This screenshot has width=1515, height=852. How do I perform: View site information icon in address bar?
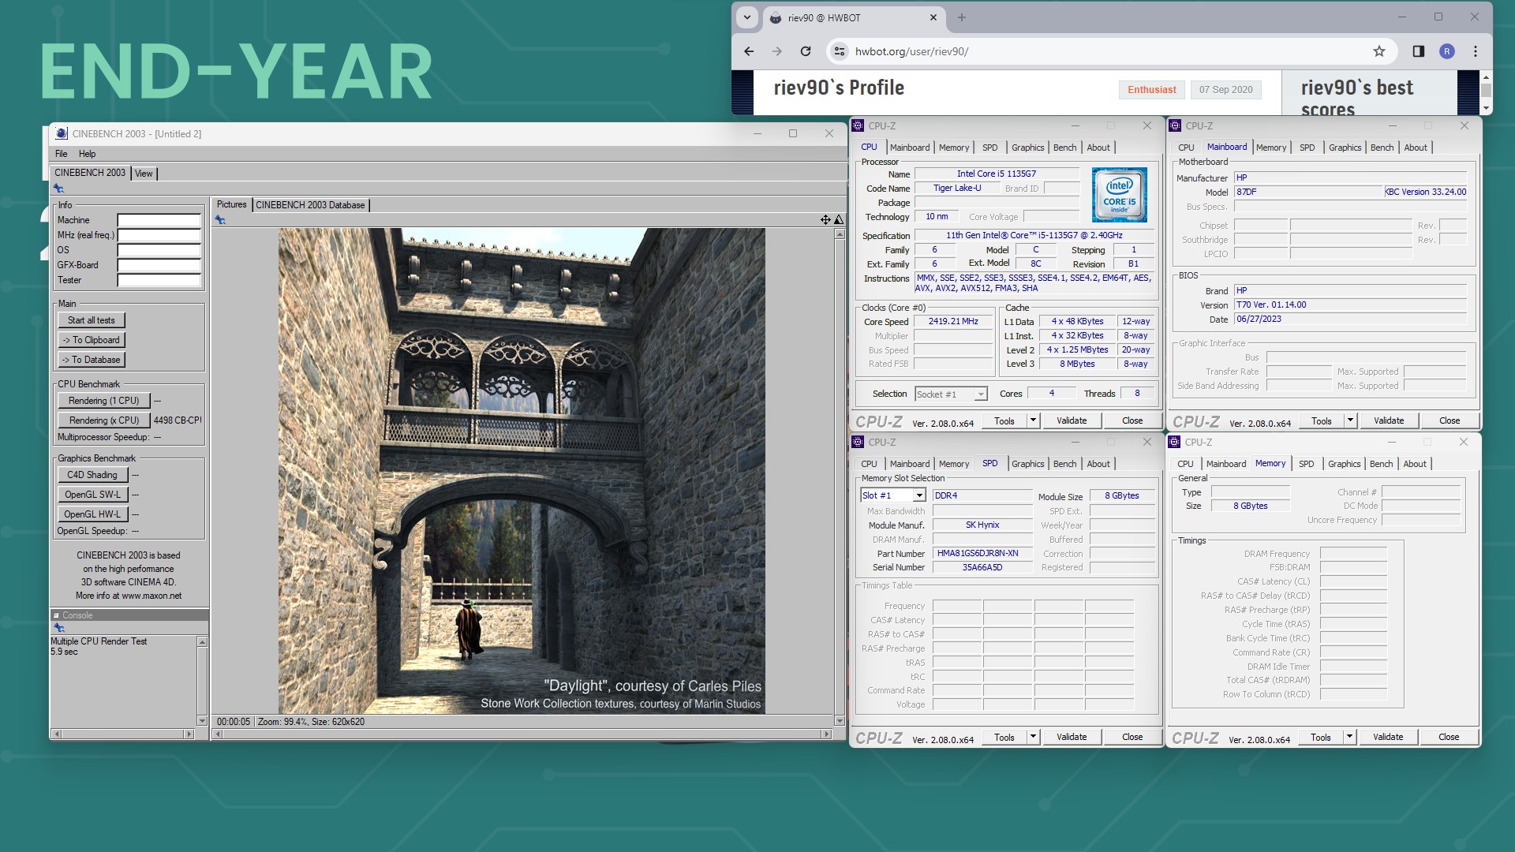pos(840,51)
